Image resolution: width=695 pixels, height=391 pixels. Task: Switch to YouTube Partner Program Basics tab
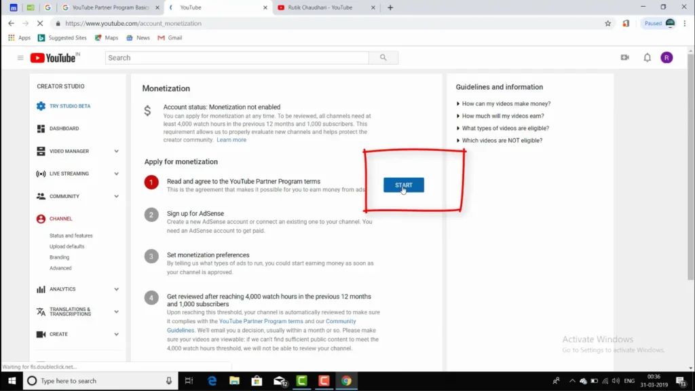click(x=111, y=7)
